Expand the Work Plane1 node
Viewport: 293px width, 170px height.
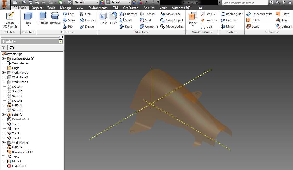tap(3, 73)
